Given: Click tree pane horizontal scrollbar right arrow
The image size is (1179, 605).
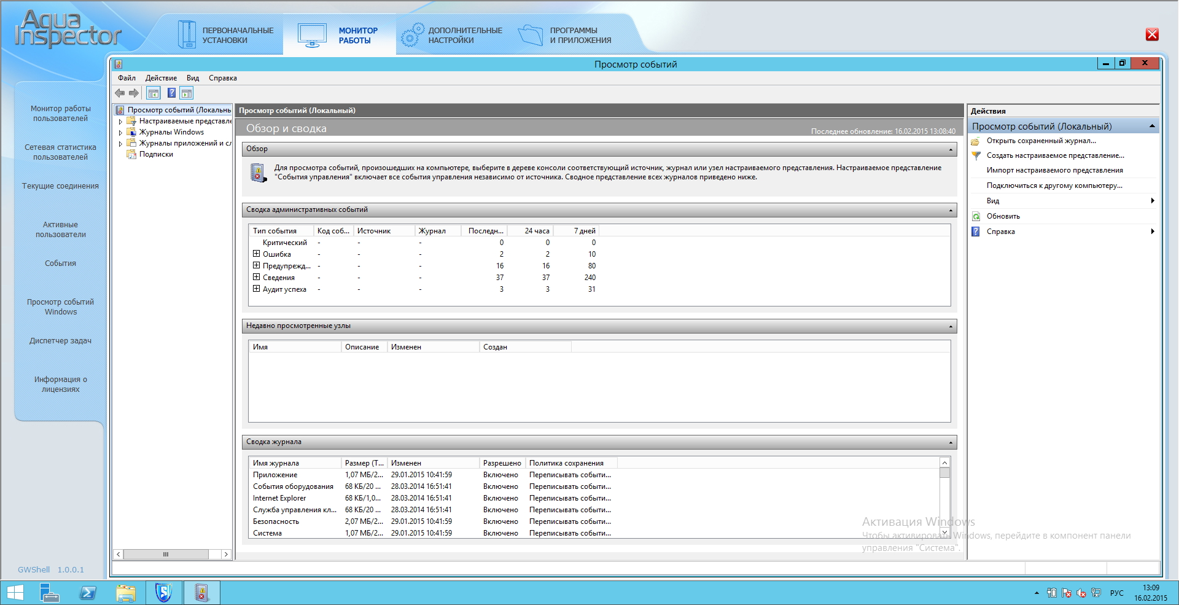Looking at the screenshot, I should (225, 554).
